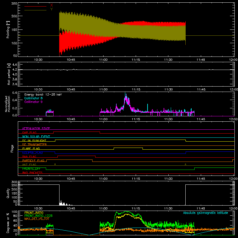The height and width of the screenshot is (238, 238).
Task: Click the raised SAA_FLAG segment
Action: (x=76, y=156)
